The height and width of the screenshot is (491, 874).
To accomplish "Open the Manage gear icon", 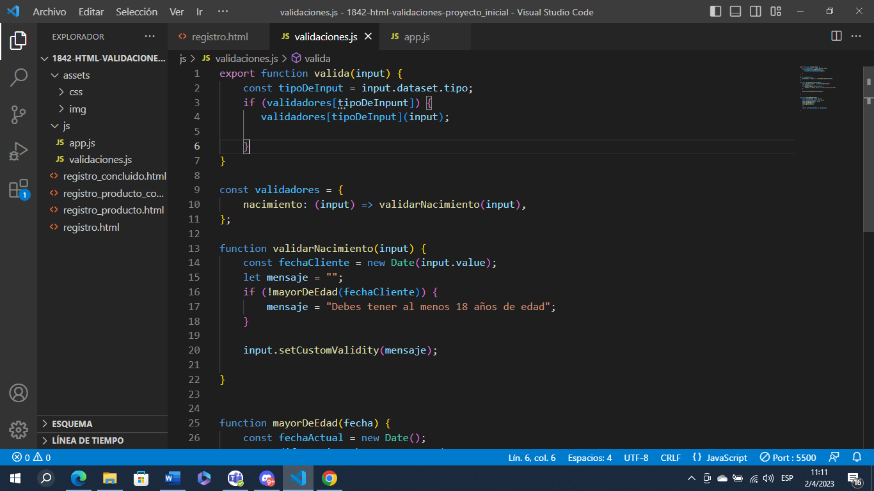I will (19, 430).
